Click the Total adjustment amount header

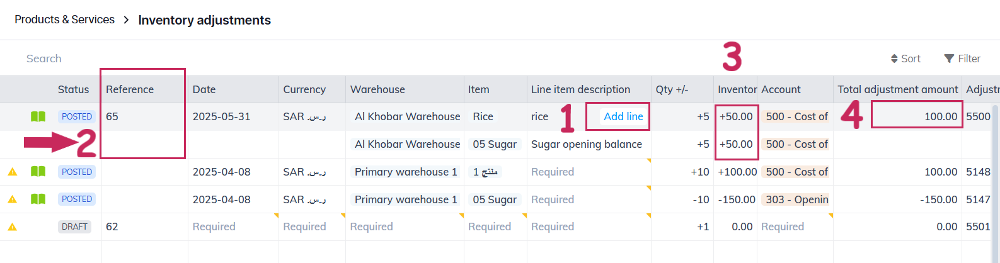[897, 89]
